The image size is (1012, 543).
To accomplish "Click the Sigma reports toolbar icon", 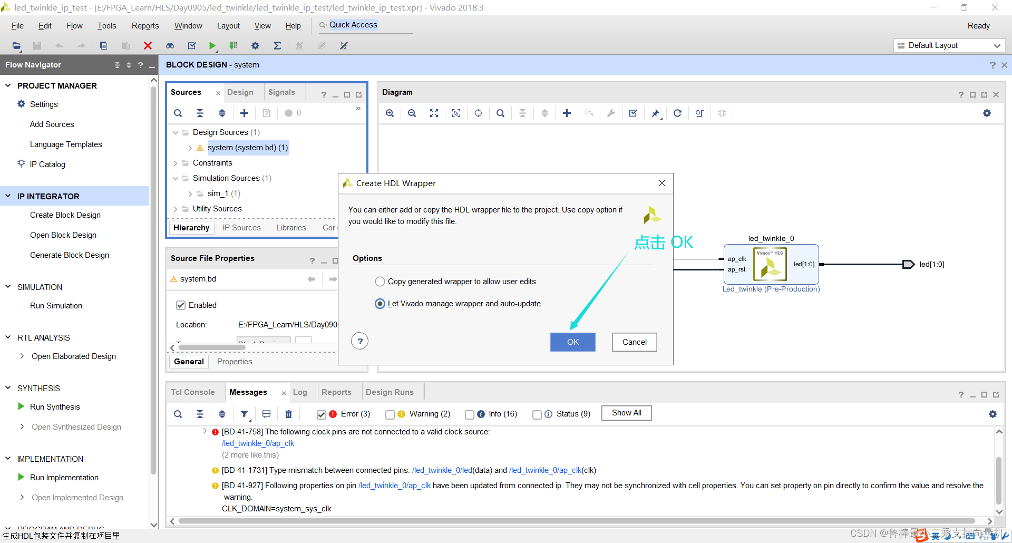I will point(277,46).
